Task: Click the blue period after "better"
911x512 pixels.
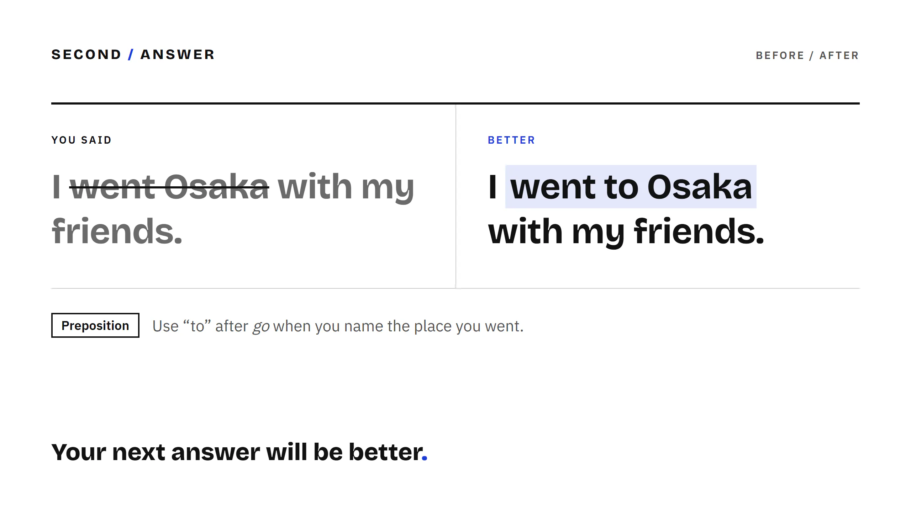Action: click(424, 458)
